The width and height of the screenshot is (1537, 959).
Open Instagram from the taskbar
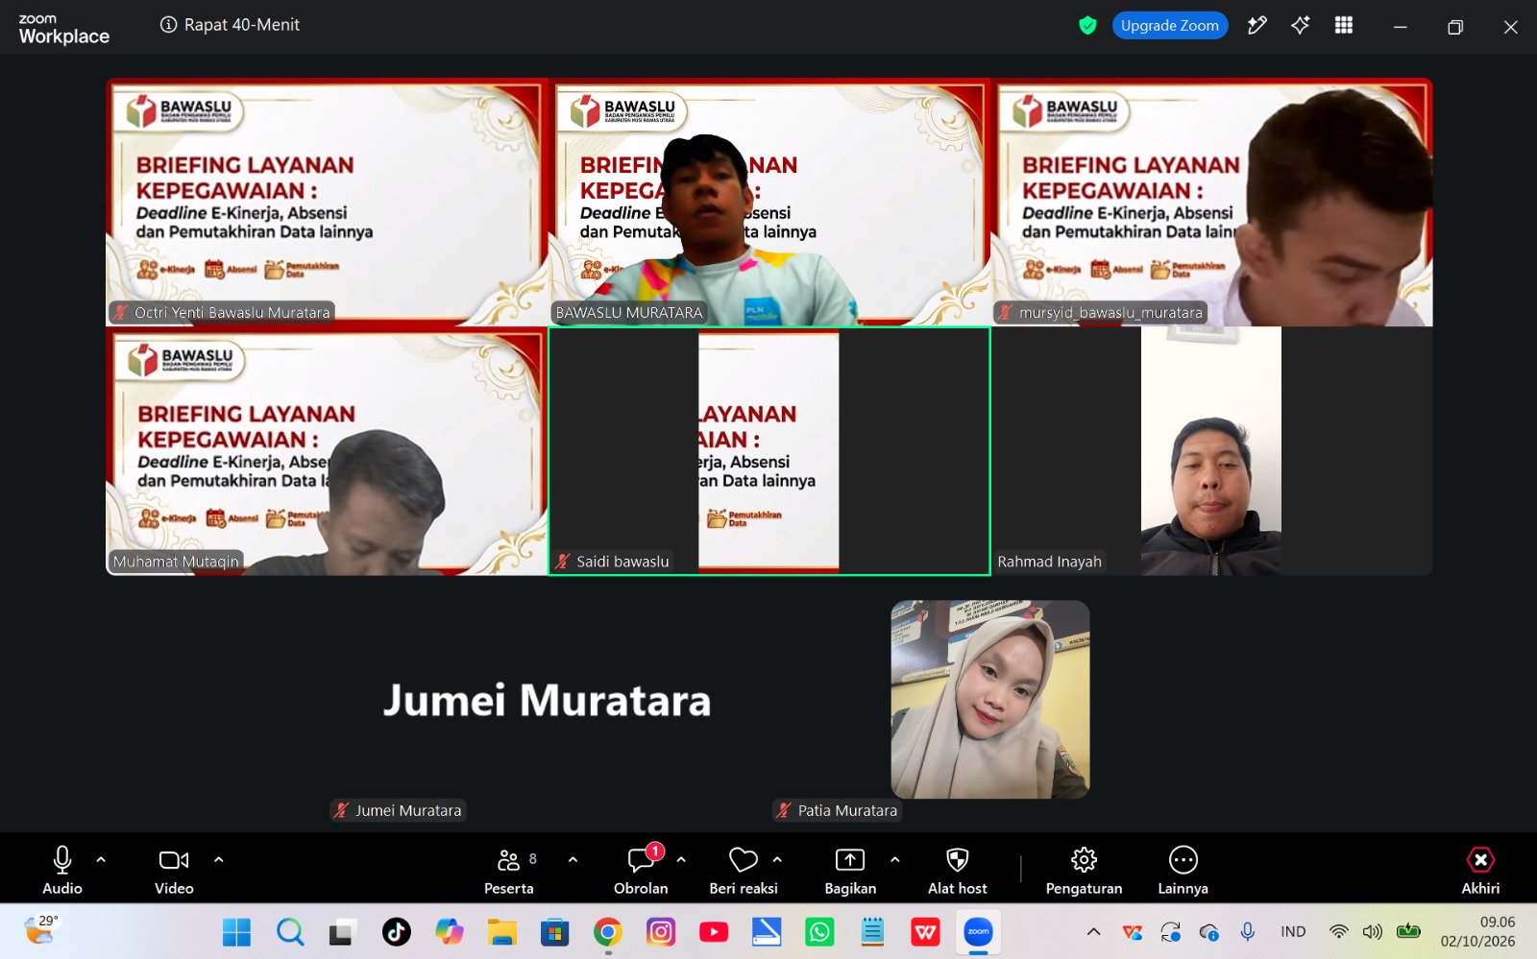(661, 932)
